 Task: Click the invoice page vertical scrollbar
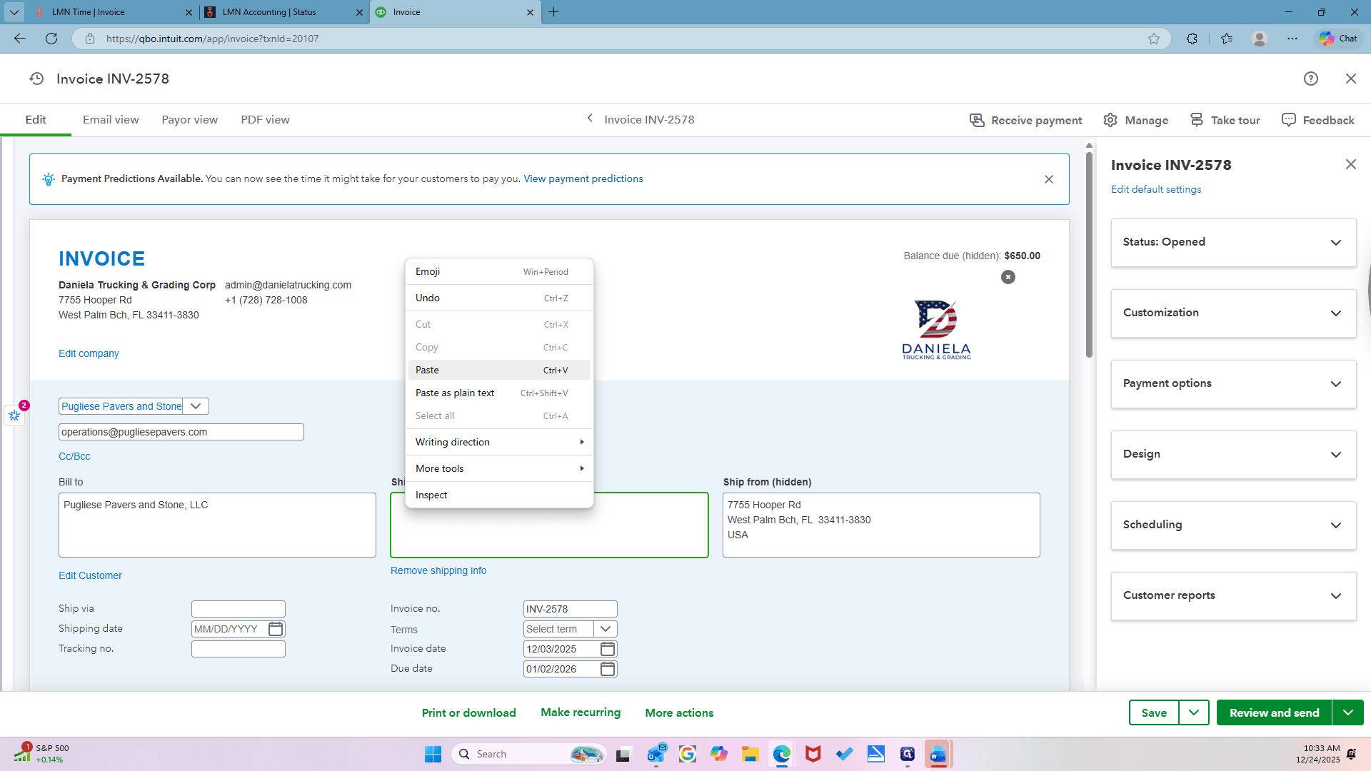point(1089,253)
